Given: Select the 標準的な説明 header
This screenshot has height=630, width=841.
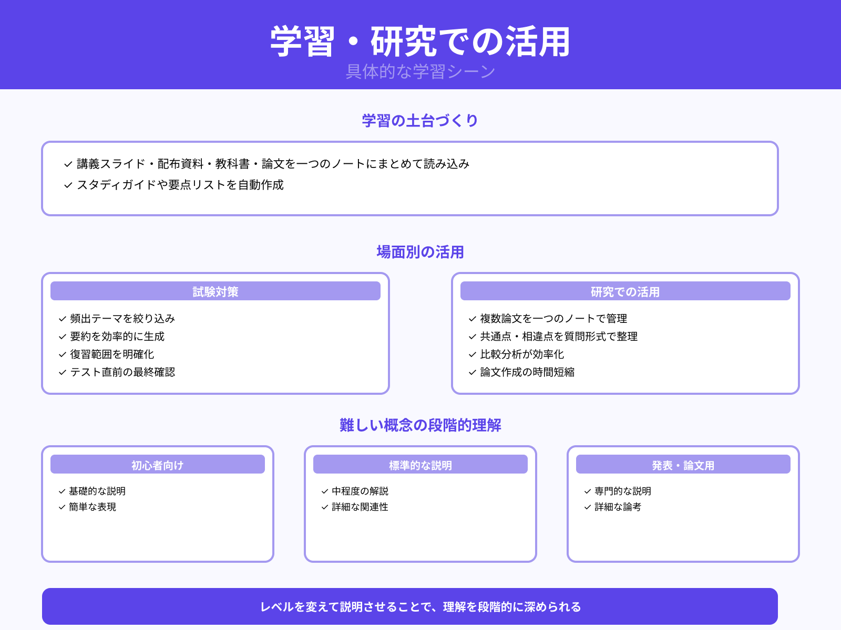Looking at the screenshot, I should 420,464.
